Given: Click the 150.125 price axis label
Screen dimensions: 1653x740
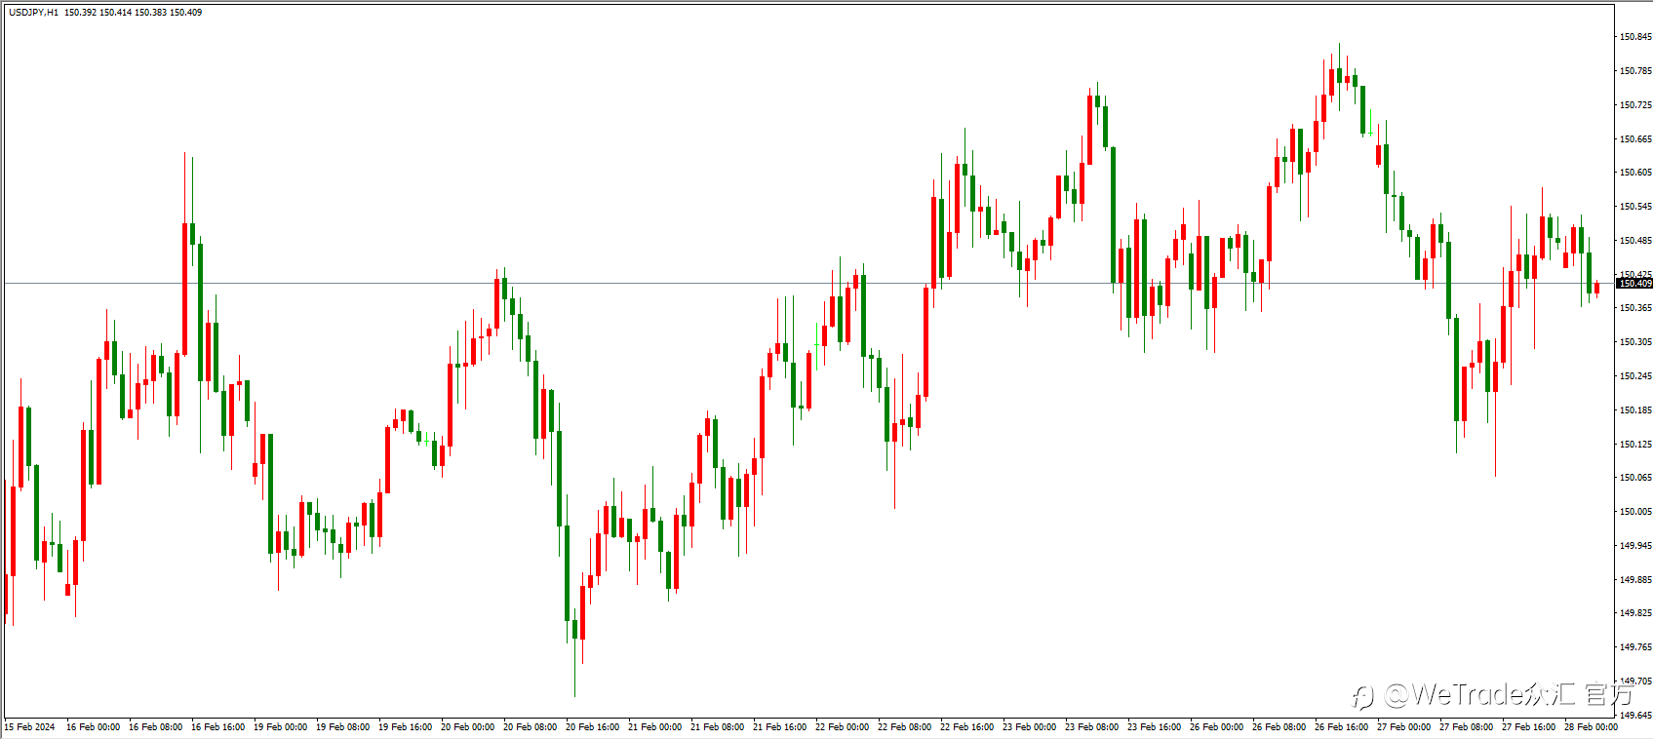Looking at the screenshot, I should [x=1635, y=445].
